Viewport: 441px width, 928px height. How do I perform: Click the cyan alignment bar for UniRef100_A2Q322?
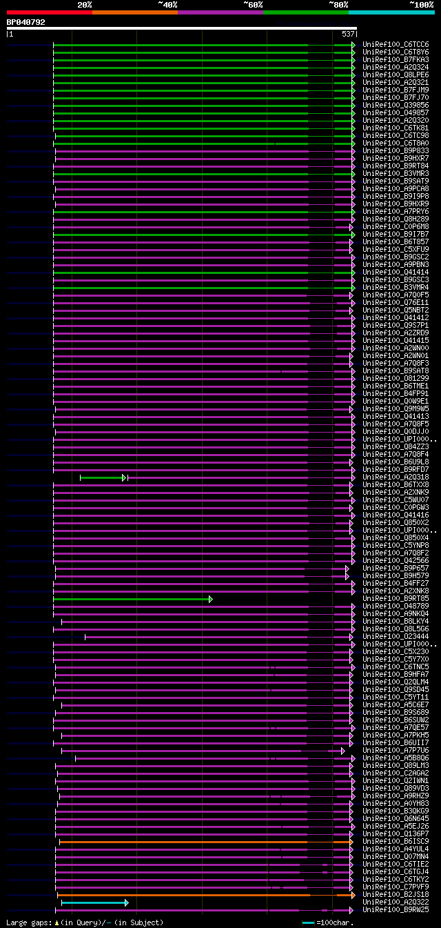point(94,902)
